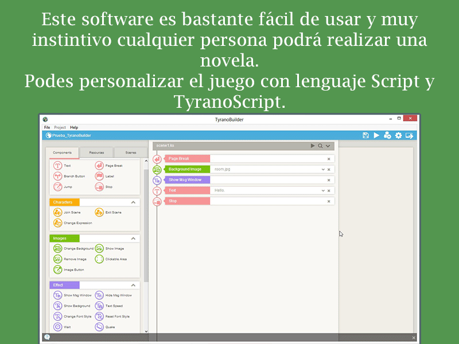This screenshot has height=344, width=459.
Task: Add a Text component
Action: click(62, 166)
